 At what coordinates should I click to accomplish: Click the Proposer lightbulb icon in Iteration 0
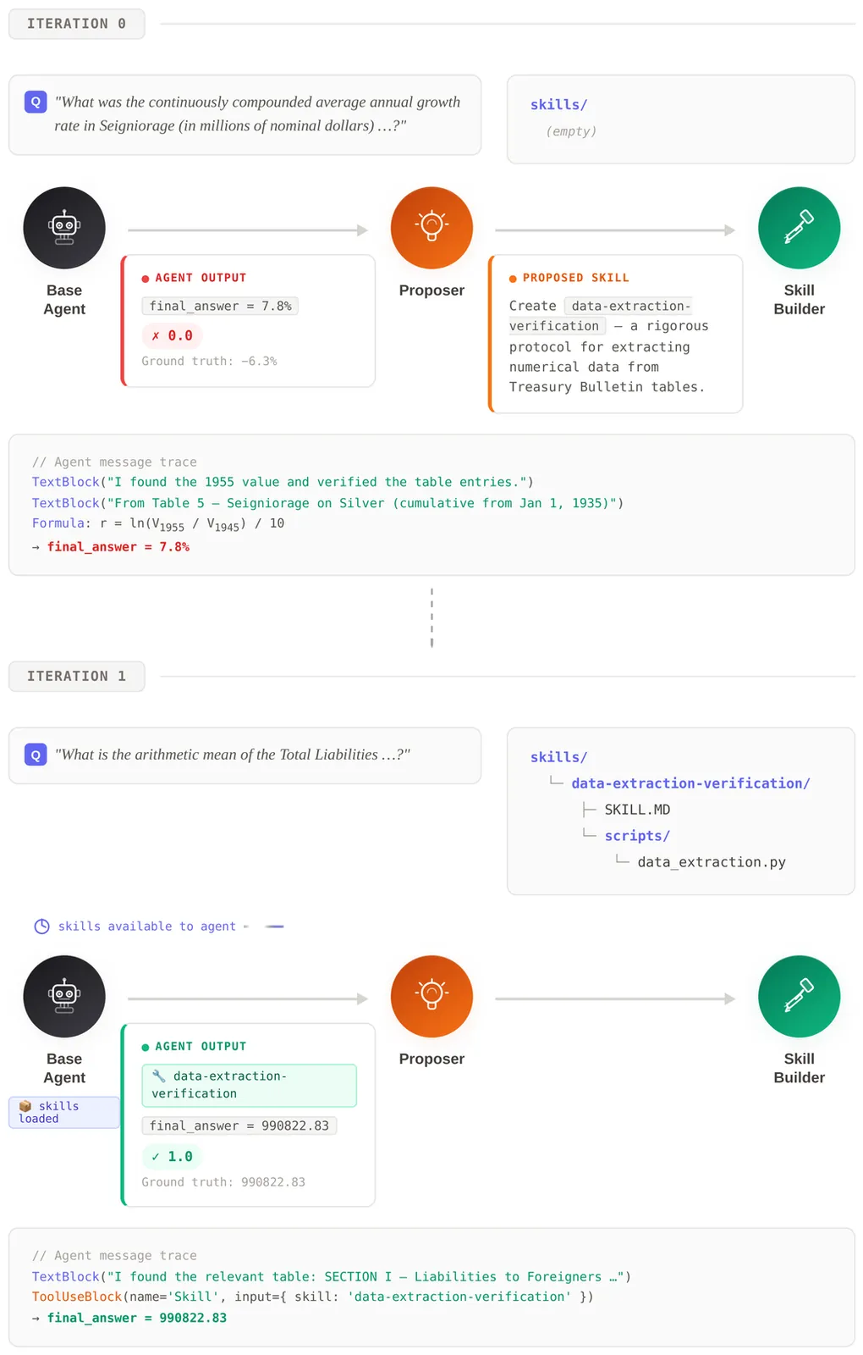pos(431,228)
